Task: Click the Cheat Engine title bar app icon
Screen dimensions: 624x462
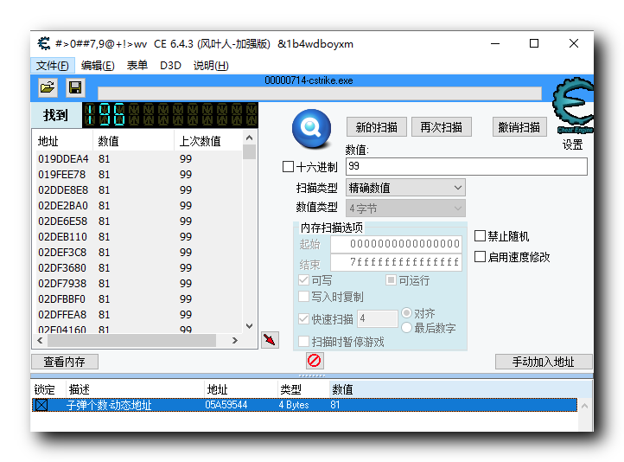Action: (x=44, y=43)
